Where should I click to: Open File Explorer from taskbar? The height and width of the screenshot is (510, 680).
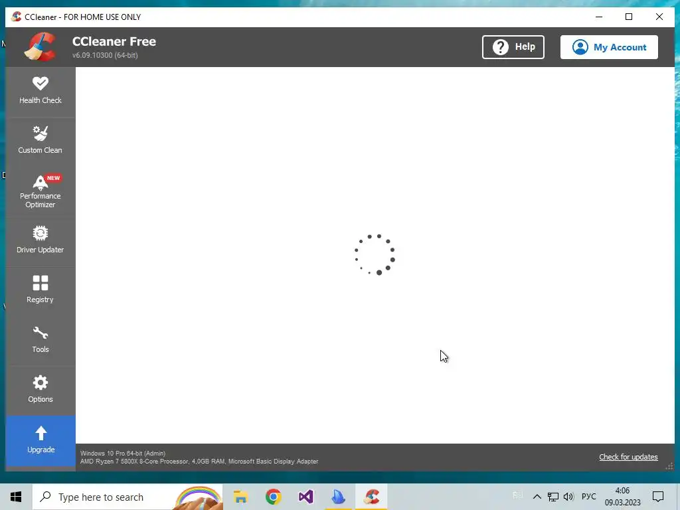point(240,497)
